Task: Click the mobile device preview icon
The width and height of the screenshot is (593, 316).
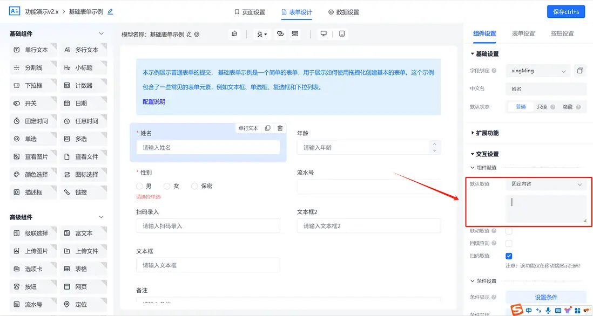Action: click(x=342, y=34)
